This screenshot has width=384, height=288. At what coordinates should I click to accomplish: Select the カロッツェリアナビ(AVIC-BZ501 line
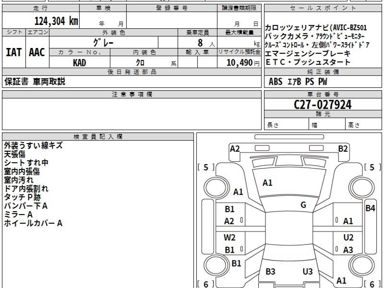tap(316, 28)
